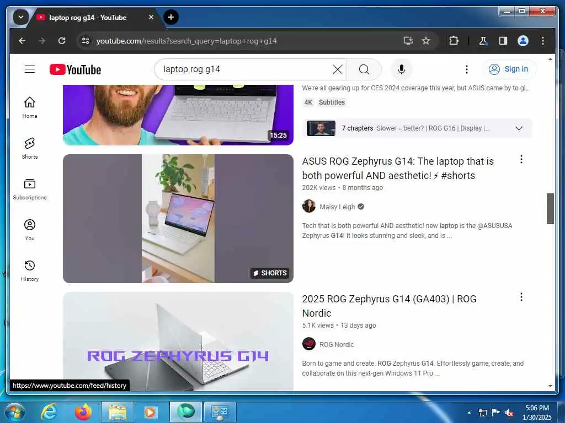Open the tab search dropdown arrow

(21, 17)
